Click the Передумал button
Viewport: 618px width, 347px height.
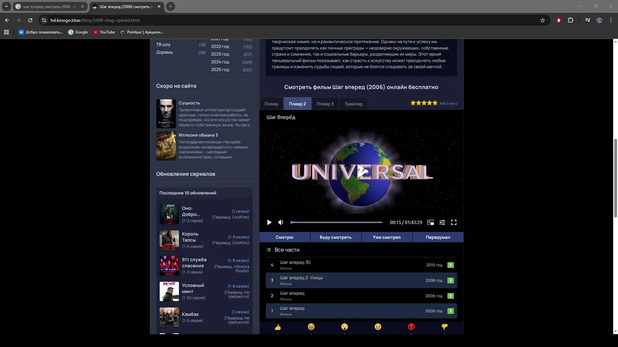point(438,237)
